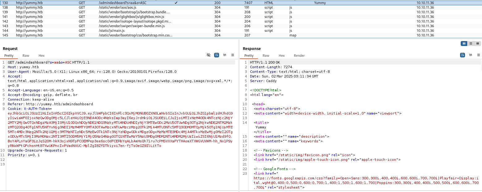This screenshot has height=192, width=482.
Task: Switch Request view to the Hex tab
Action: coord(42,56)
